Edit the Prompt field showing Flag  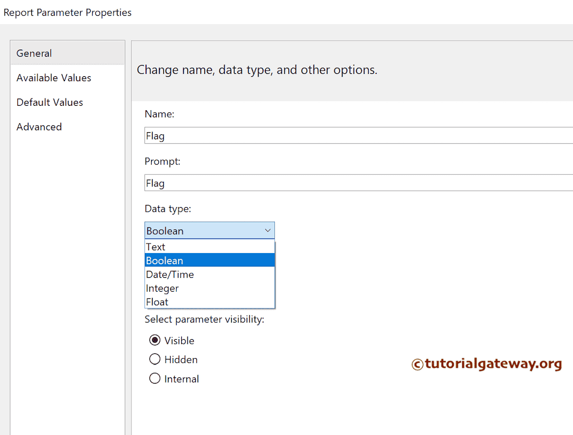(280, 183)
